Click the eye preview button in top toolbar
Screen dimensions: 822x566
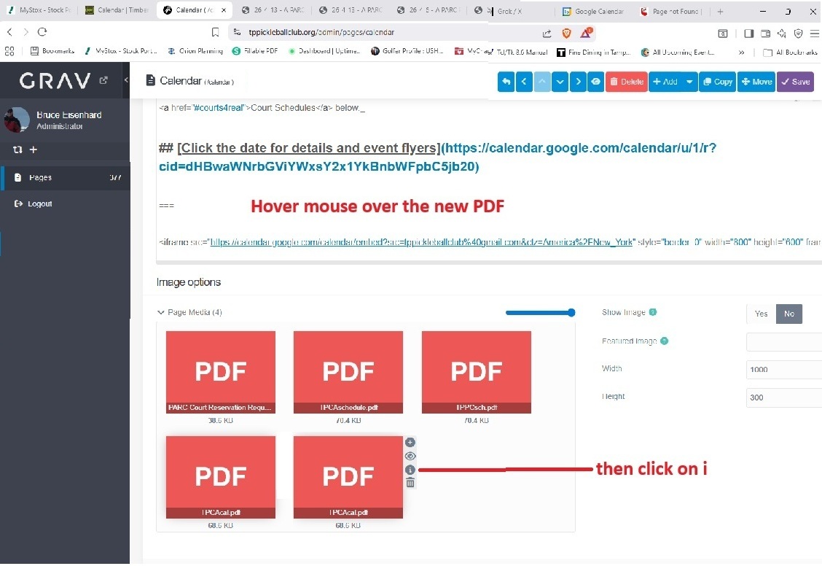(x=596, y=82)
